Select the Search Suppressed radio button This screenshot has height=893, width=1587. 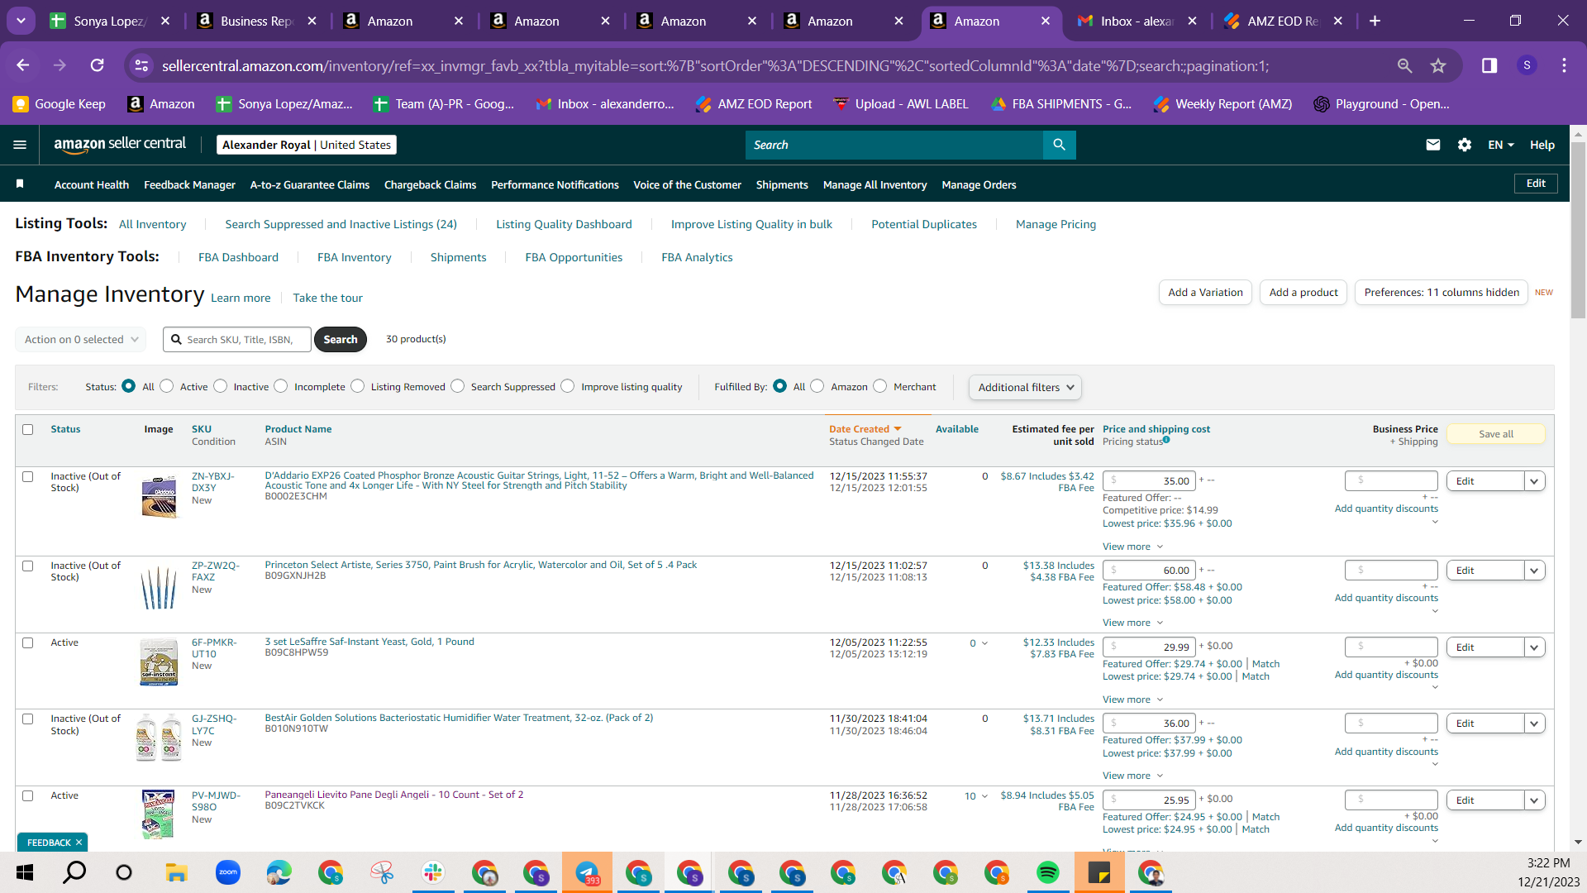[x=458, y=386]
